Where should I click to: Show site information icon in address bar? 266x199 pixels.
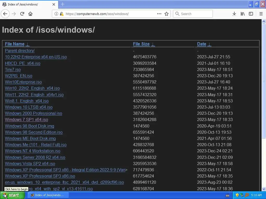tap(56, 14)
